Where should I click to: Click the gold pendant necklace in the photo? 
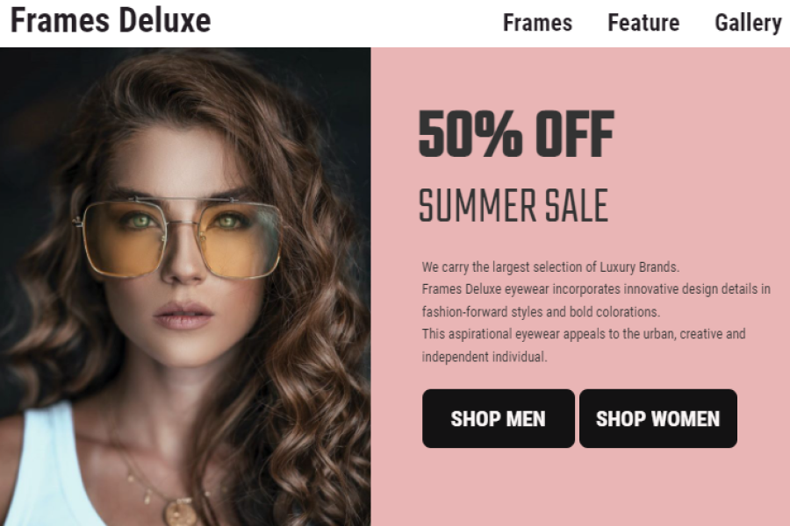click(179, 512)
